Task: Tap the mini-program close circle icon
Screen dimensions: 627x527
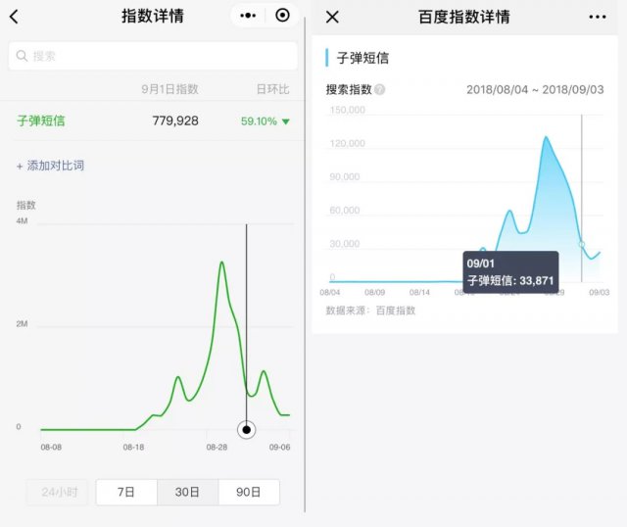Action: point(282,16)
